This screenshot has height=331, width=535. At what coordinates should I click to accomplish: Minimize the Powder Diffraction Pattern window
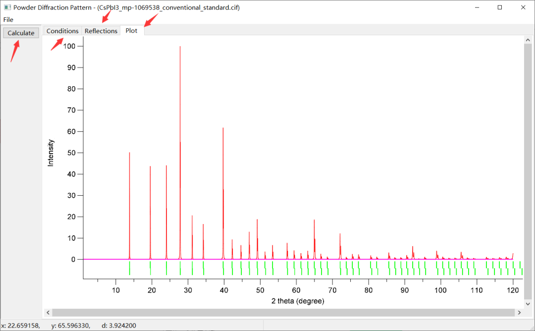point(477,7)
